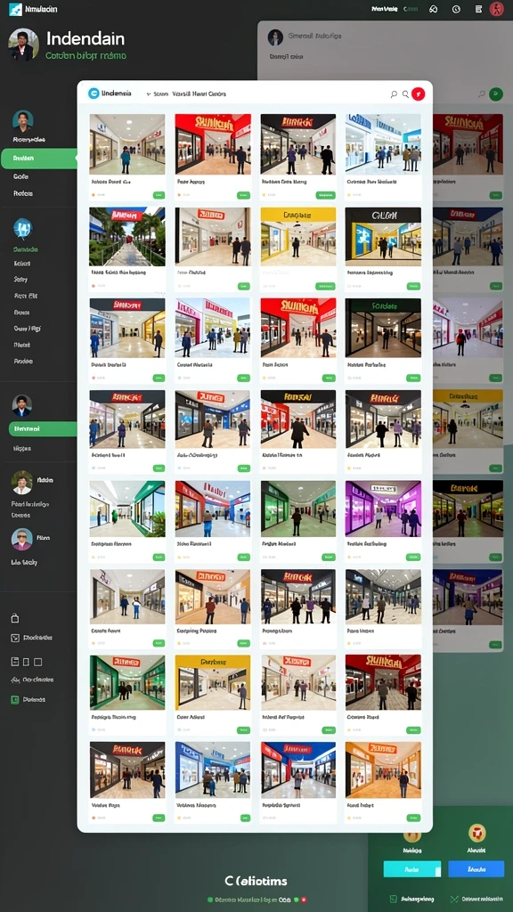513x912 pixels.
Task: Open the avatar in background window header
Action: [275, 37]
